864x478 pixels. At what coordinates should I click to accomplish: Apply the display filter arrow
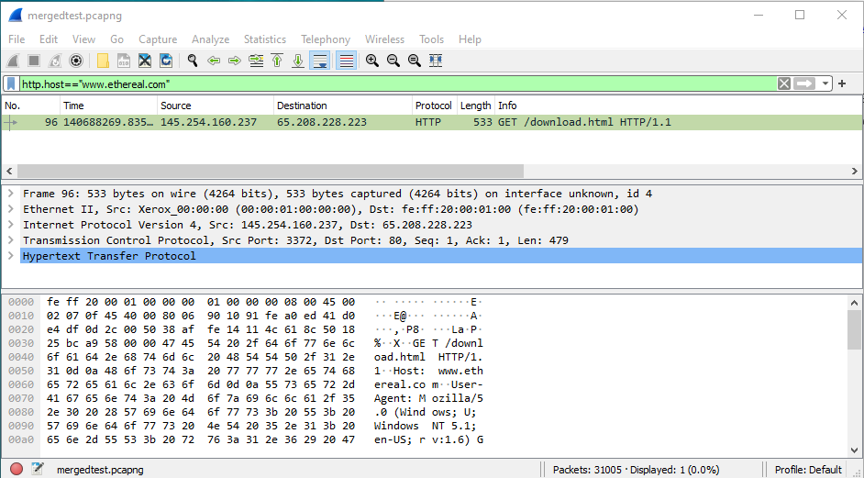[805, 83]
